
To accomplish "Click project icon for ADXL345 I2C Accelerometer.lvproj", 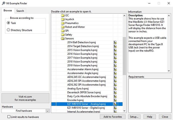I will [x=115, y=77].
